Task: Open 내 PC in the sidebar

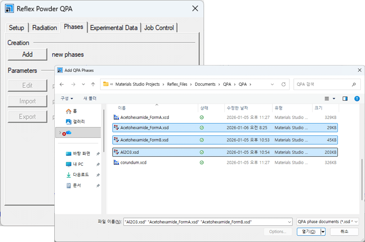Action: click(x=75, y=164)
